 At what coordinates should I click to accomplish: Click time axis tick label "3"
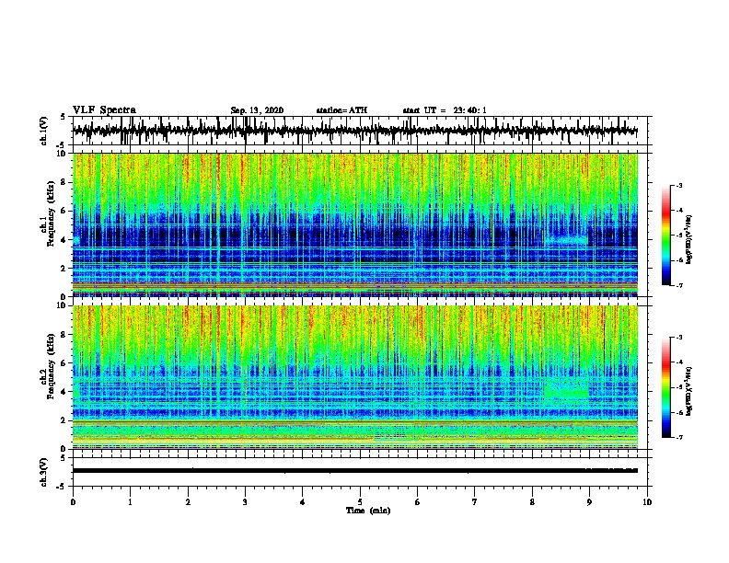(x=245, y=502)
